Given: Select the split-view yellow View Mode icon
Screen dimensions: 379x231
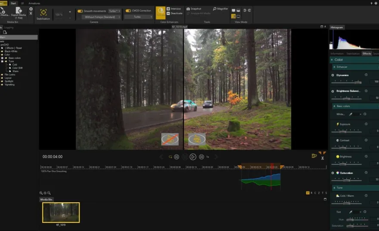Looking at the screenshot, I should (x=233, y=16).
